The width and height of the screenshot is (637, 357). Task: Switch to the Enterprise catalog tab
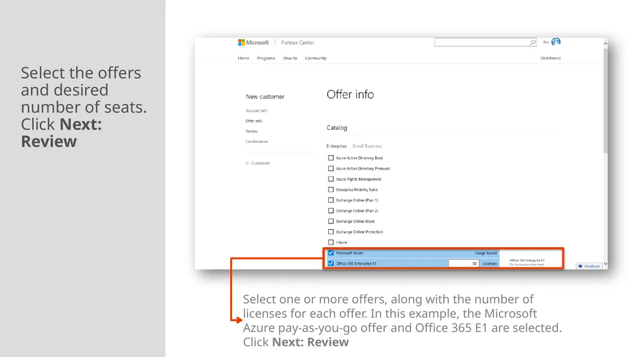tap(337, 146)
